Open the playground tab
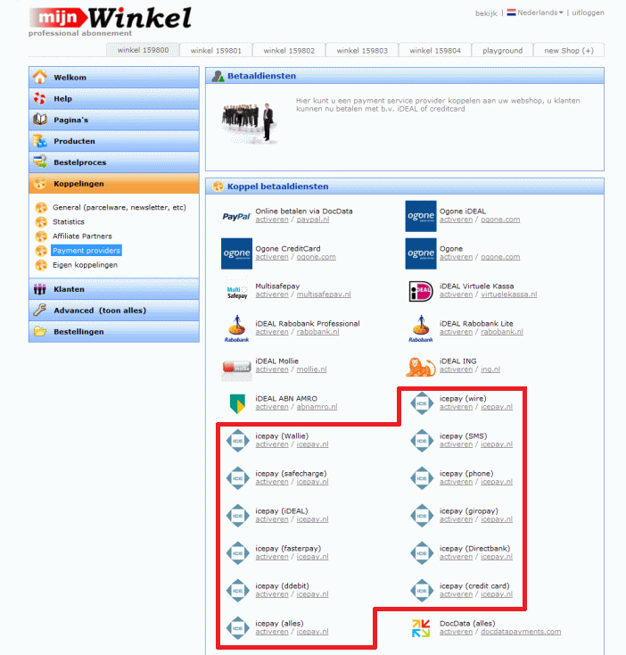 [502, 50]
